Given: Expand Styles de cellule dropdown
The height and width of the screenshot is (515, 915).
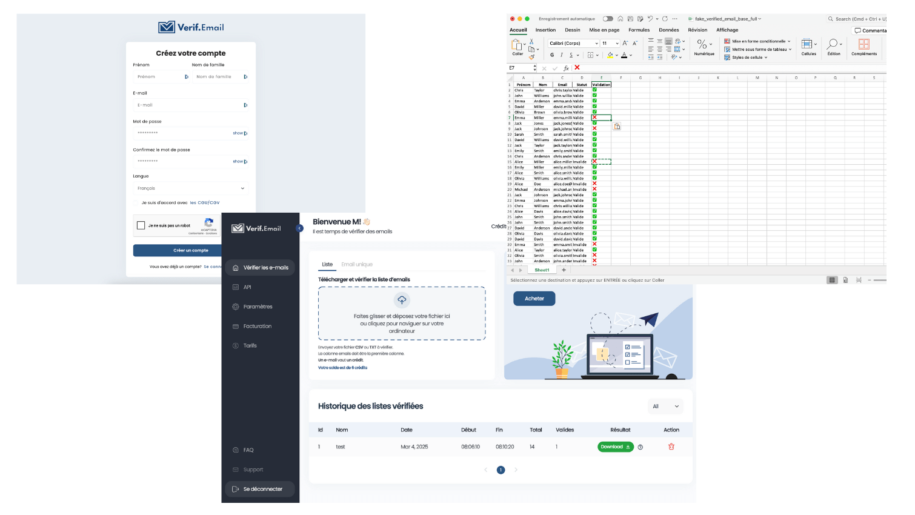Looking at the screenshot, I should click(766, 58).
